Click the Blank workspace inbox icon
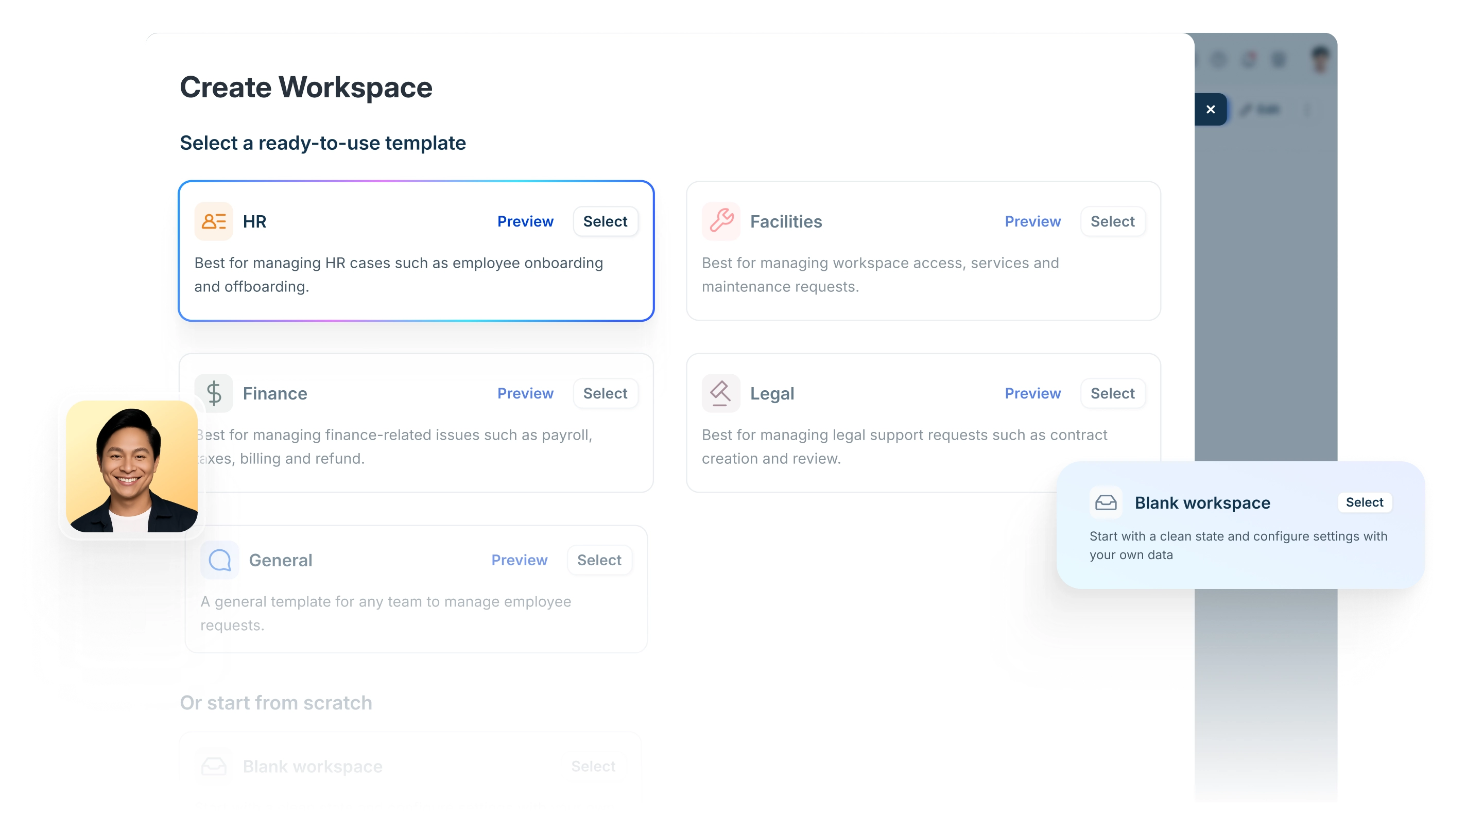This screenshot has width=1483, height=834. point(1106,502)
